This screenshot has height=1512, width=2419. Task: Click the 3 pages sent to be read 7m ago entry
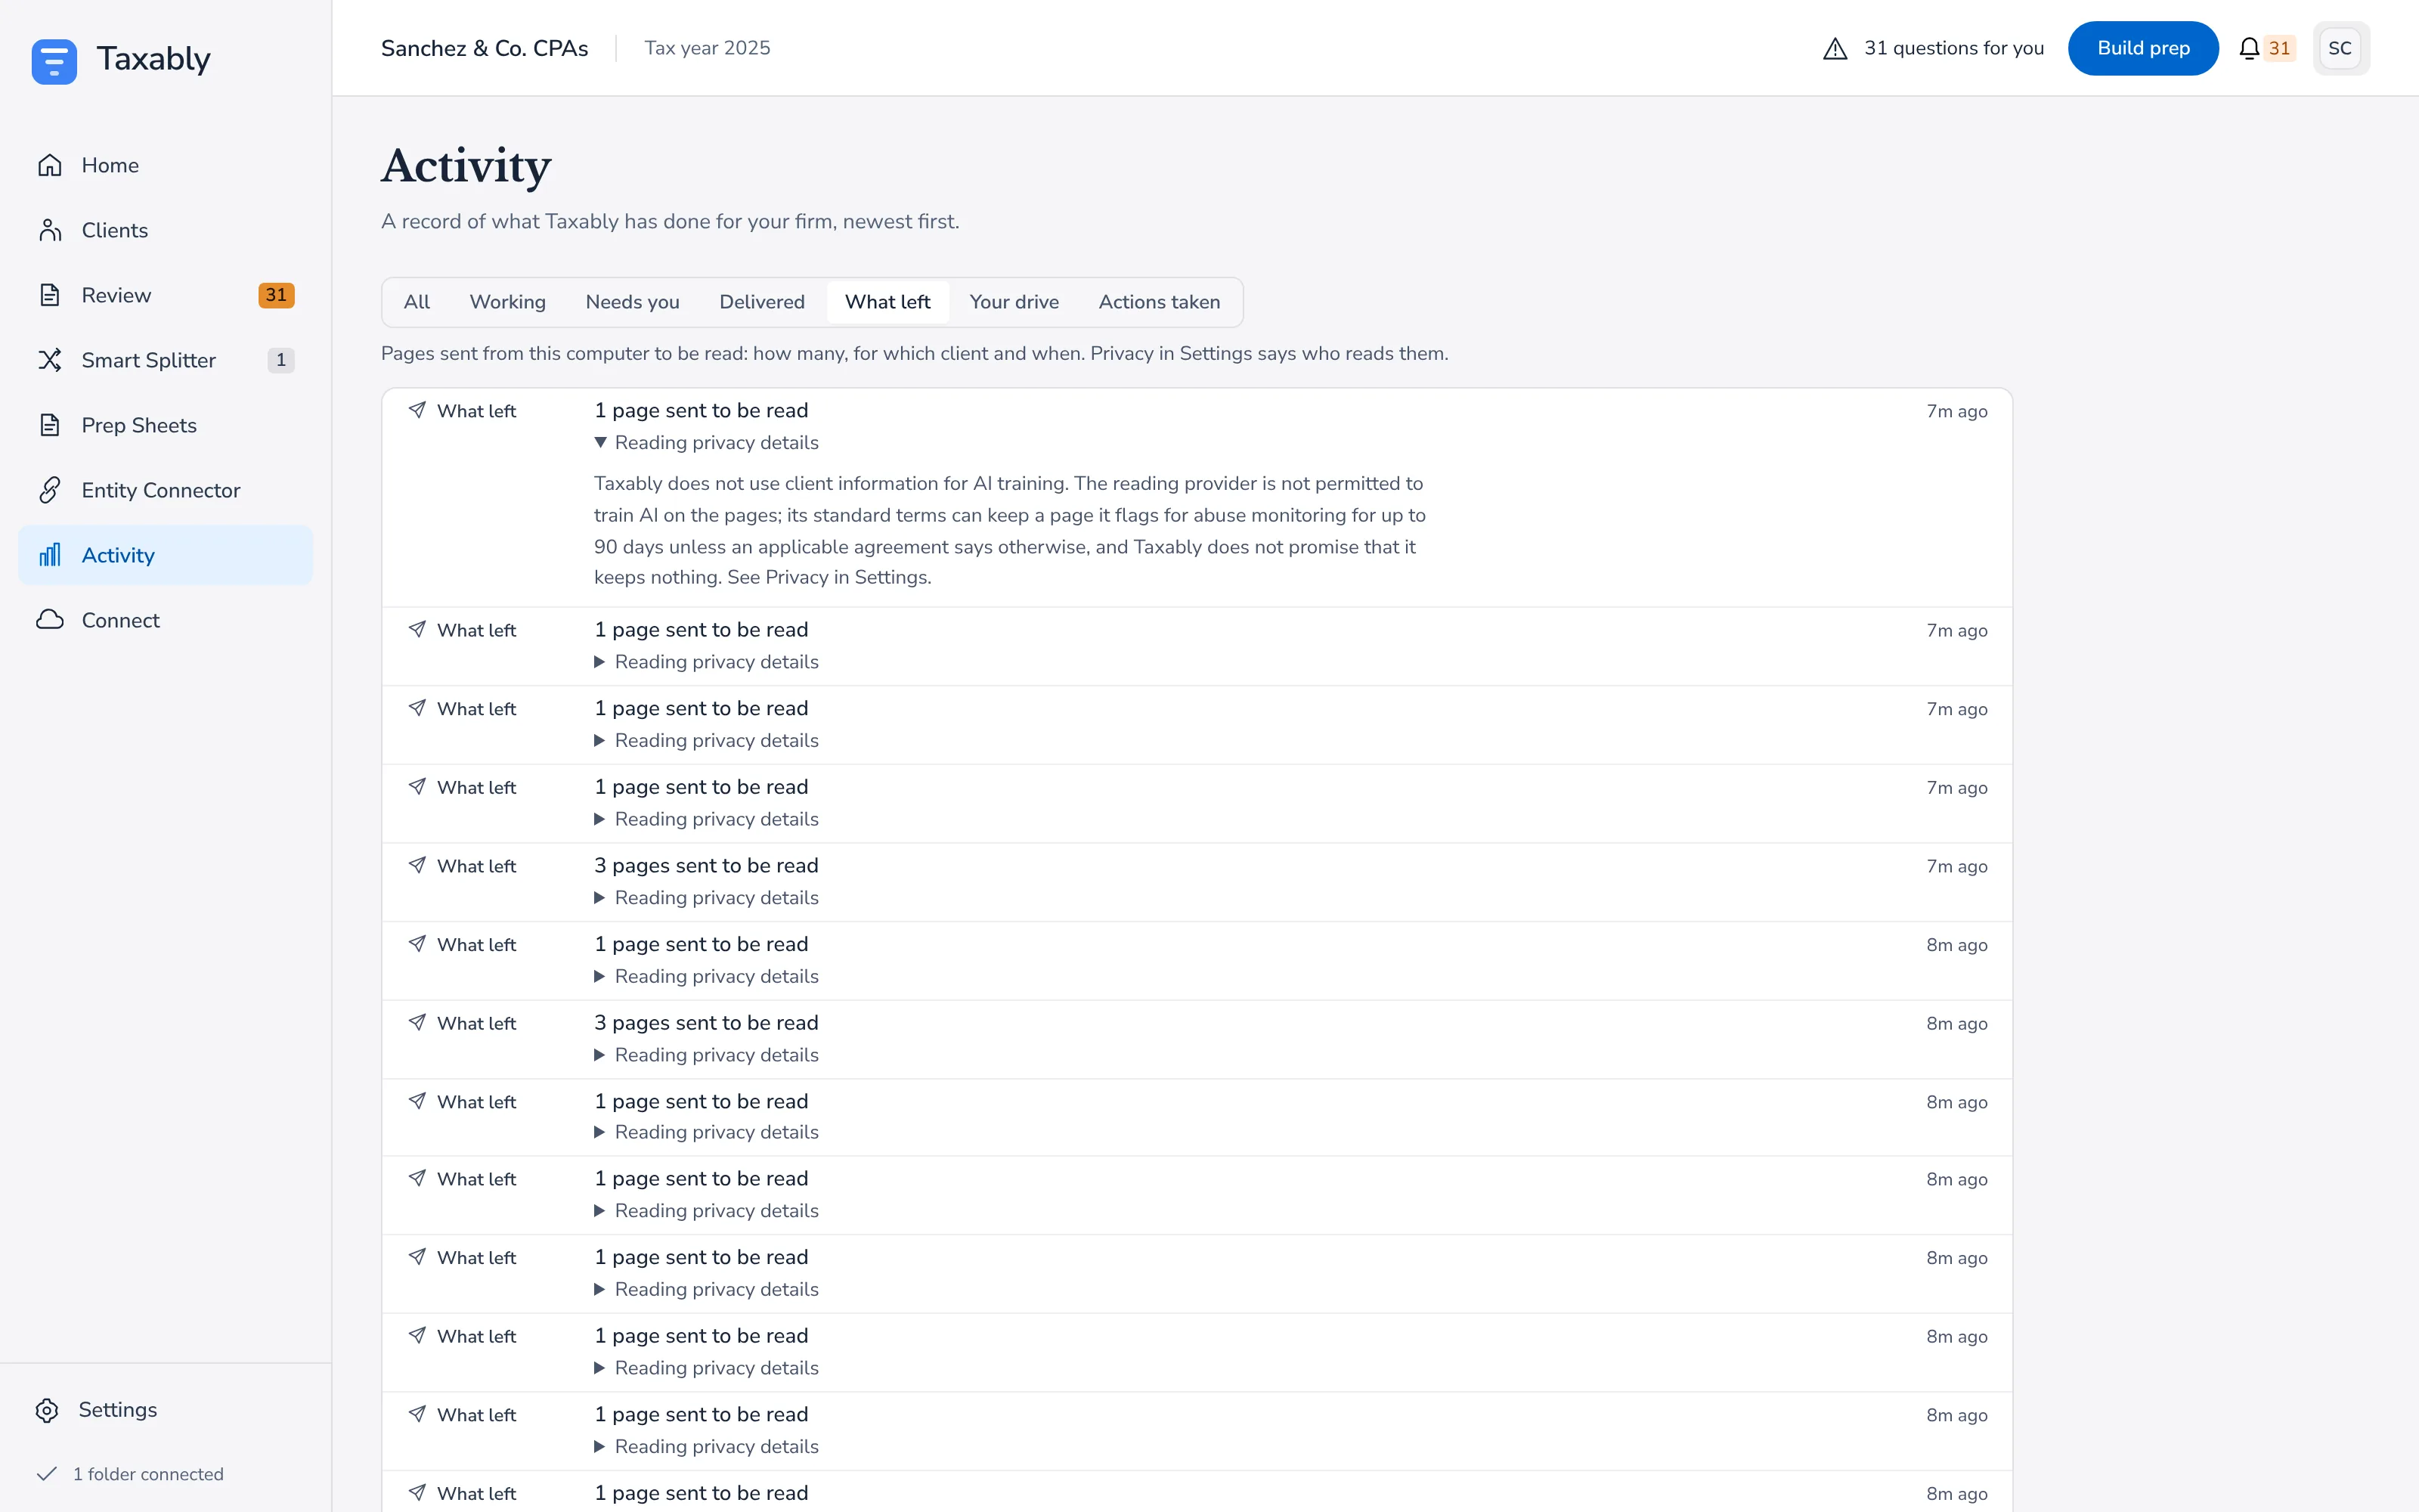coord(1197,882)
